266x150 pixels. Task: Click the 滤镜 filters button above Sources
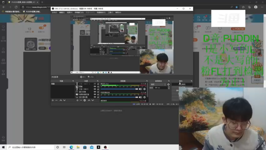tap(91, 77)
